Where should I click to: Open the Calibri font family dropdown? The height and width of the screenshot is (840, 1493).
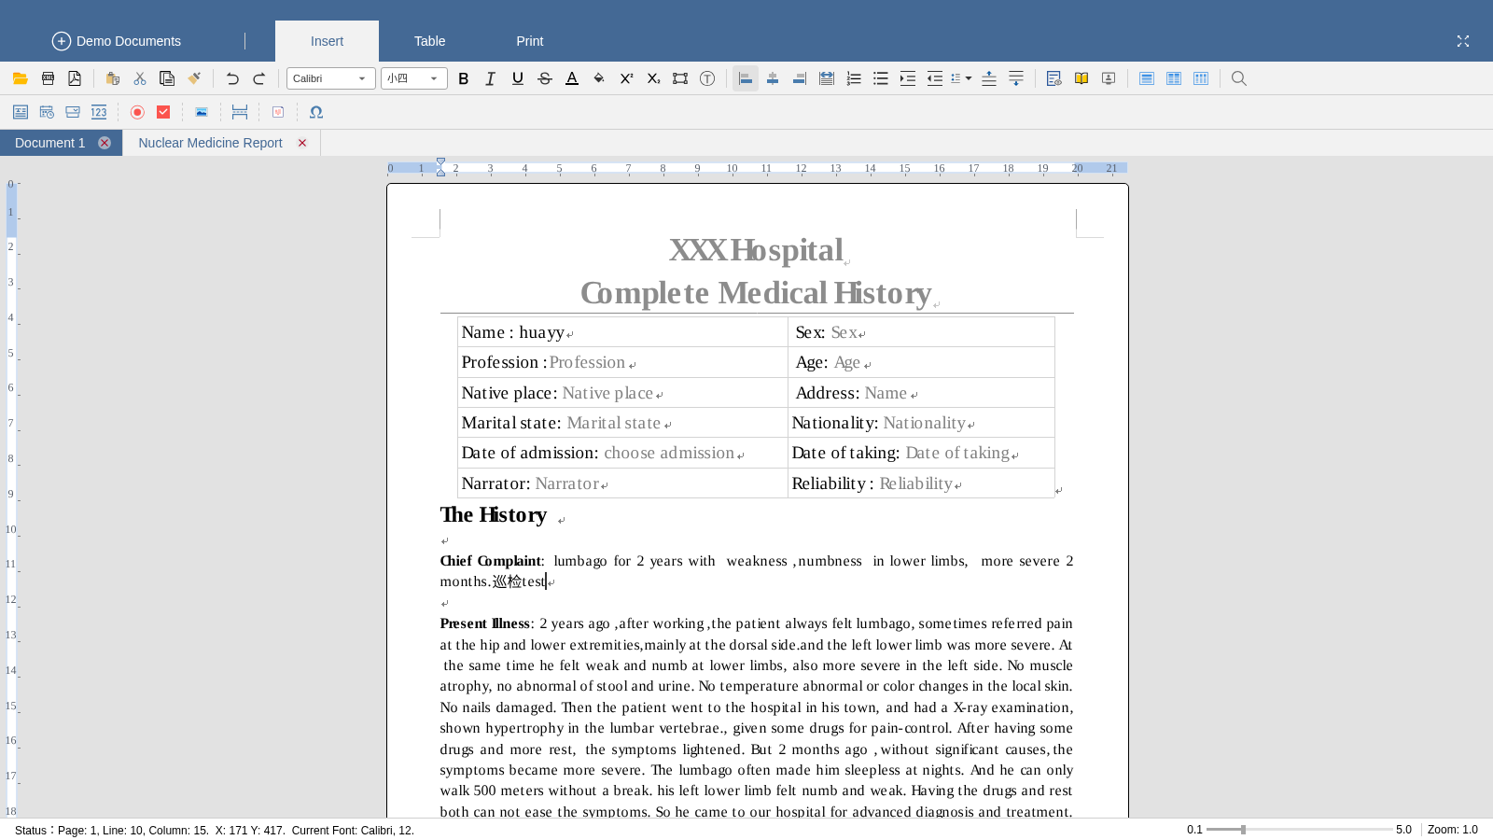pos(331,78)
